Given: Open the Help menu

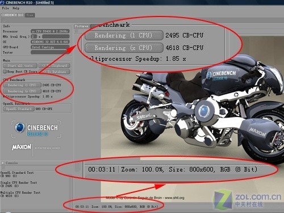Looking at the screenshot, I should pos(16,8).
